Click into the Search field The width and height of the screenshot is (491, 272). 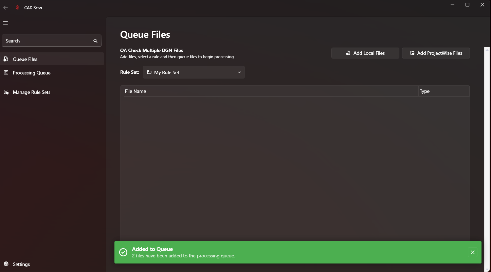pyautogui.click(x=48, y=41)
